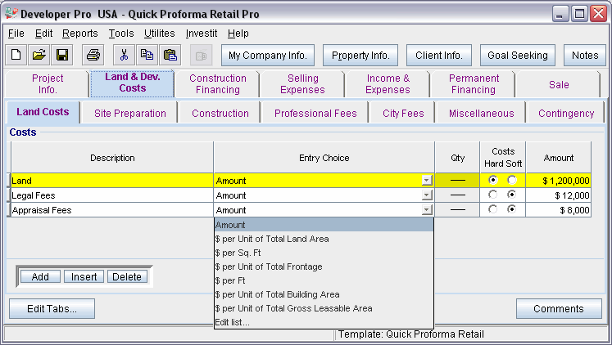
Task: Open Entry Choice dropdown arrow for Legal Fees
Action: pyautogui.click(x=427, y=195)
